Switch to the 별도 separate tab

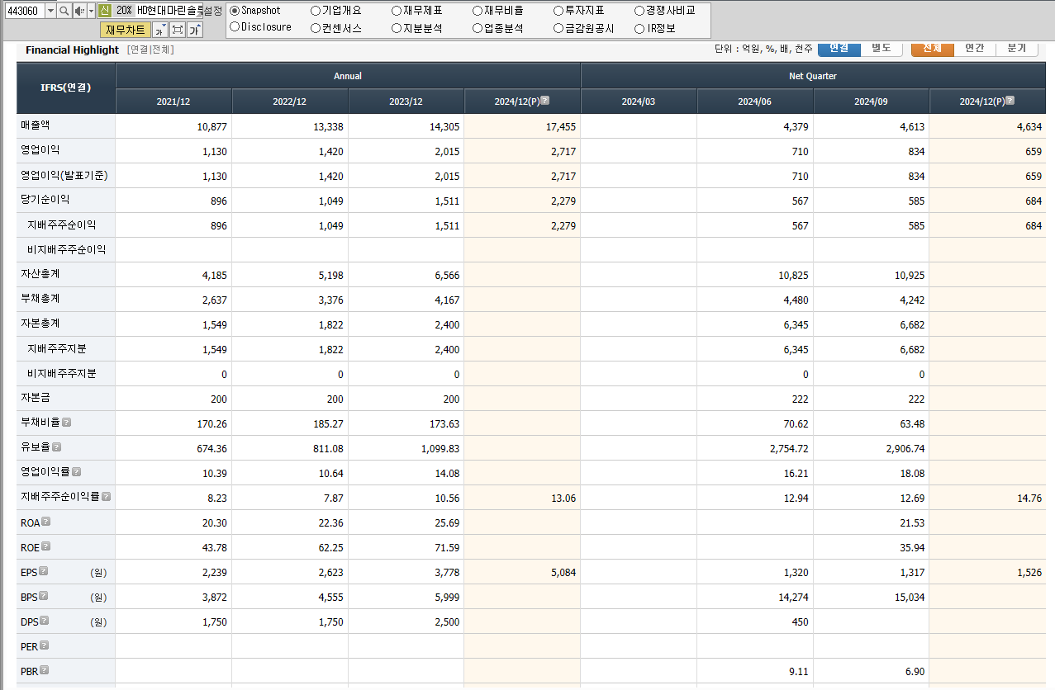pyautogui.click(x=882, y=49)
